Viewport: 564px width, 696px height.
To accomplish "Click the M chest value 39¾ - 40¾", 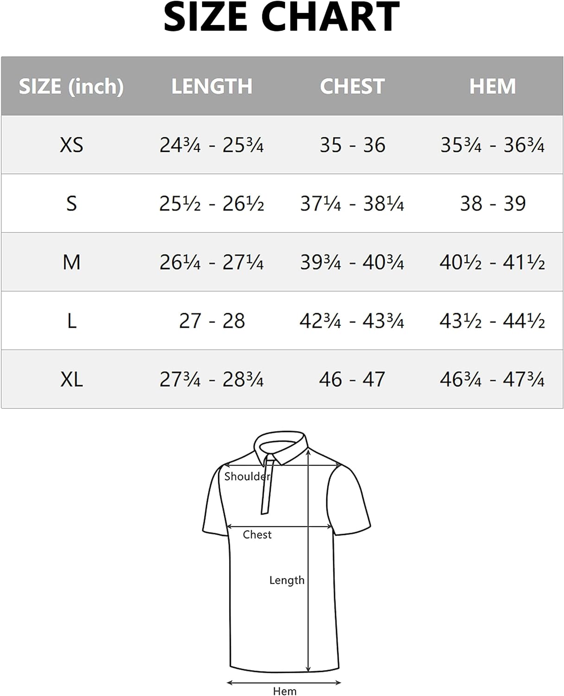I will click(x=352, y=262).
